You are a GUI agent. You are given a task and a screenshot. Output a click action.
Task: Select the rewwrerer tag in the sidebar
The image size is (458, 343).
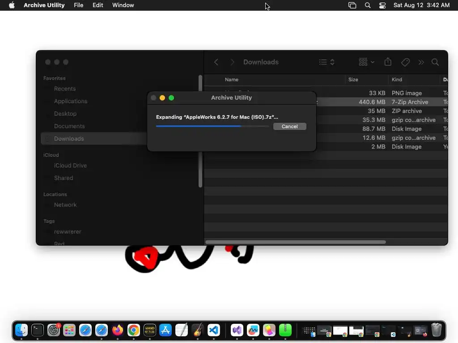pos(68,232)
